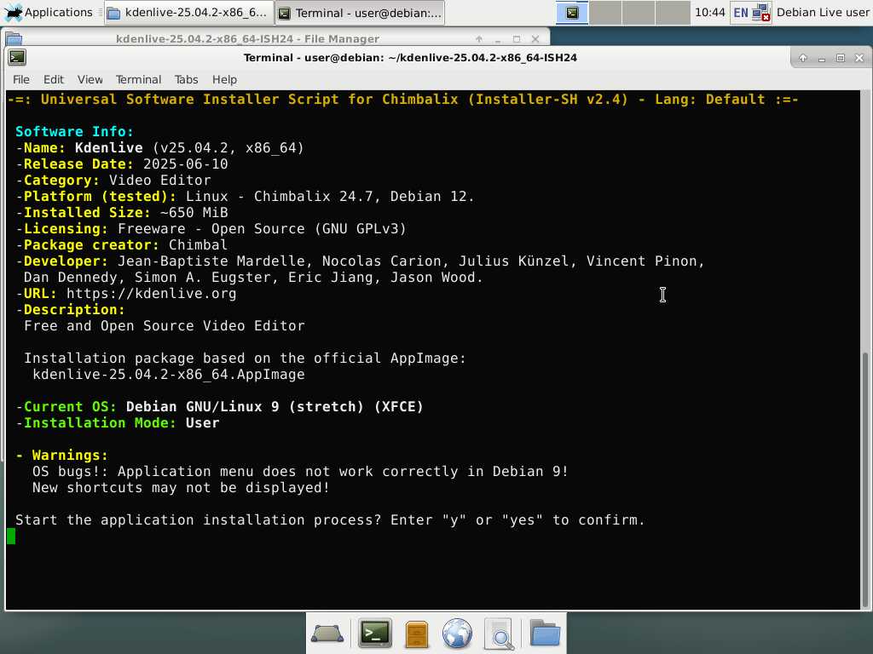Launch Terminal emulator from dock

pos(375,634)
